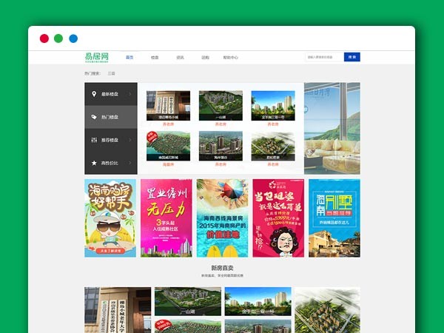
Task: Open the 首页 navigation tab
Action: point(129,57)
